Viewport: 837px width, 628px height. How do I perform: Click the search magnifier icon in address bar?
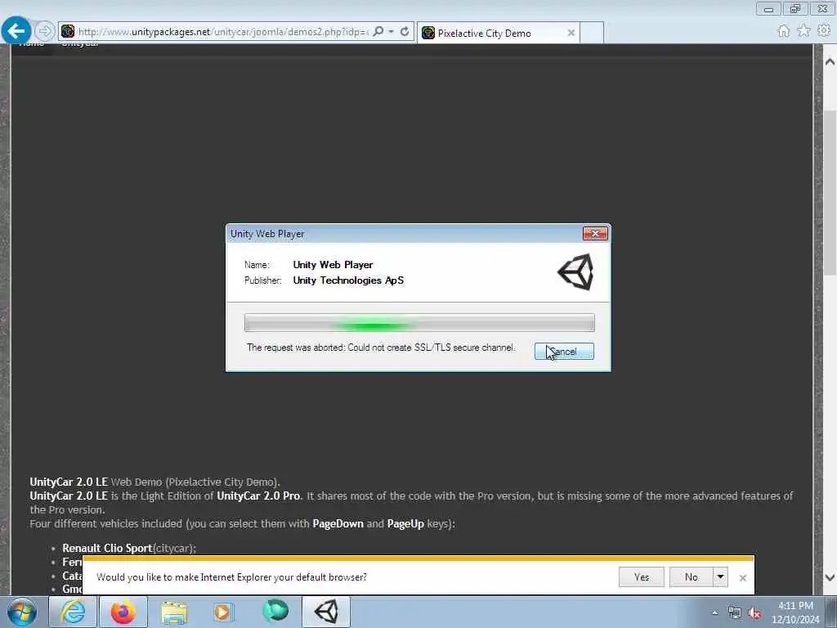(378, 32)
